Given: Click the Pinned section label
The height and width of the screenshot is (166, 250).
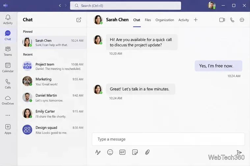Looking at the screenshot, I should coord(28,32).
